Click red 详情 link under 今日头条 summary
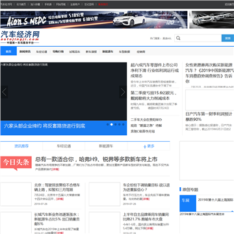Screen dimensions: 234x234 pos(56,169)
